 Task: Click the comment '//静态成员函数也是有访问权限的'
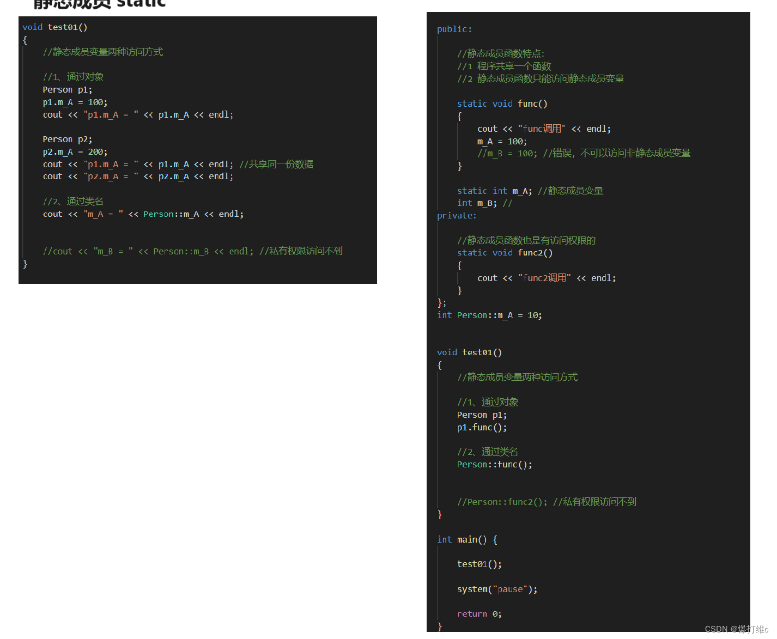(x=526, y=240)
